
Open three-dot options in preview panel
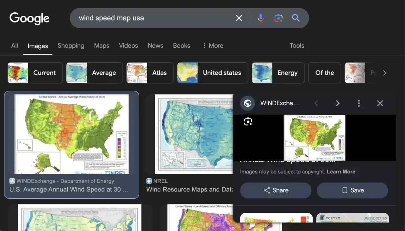pyautogui.click(x=359, y=103)
